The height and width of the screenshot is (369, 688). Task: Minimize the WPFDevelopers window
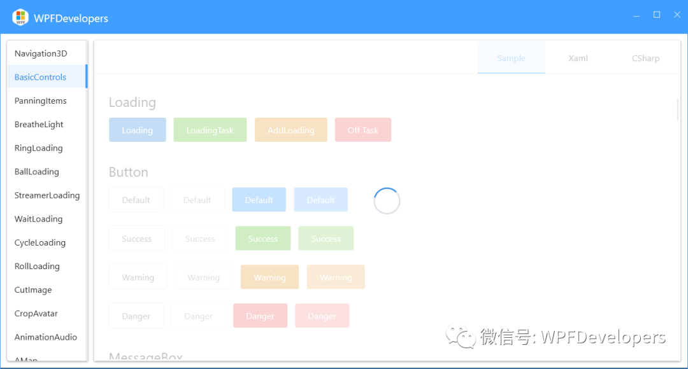[636, 15]
